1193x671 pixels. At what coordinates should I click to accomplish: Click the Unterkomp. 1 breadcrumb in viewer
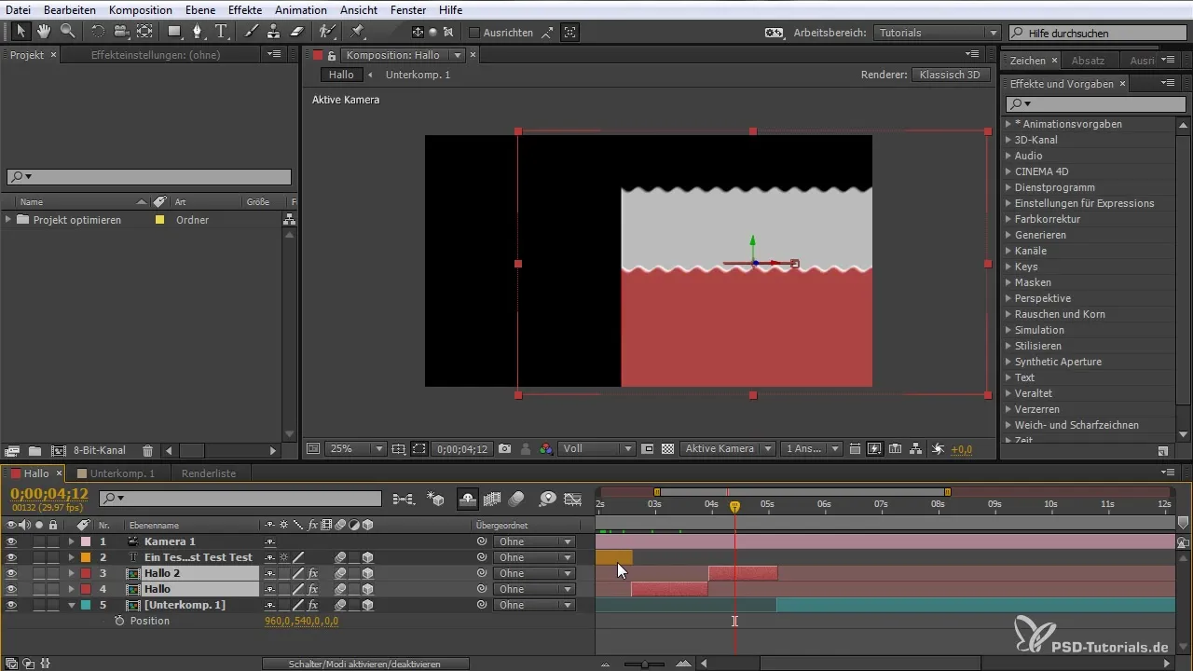[418, 75]
